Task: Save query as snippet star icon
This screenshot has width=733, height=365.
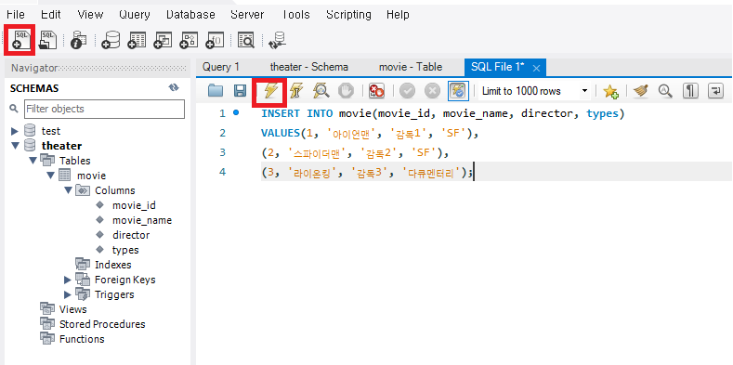Action: [610, 91]
